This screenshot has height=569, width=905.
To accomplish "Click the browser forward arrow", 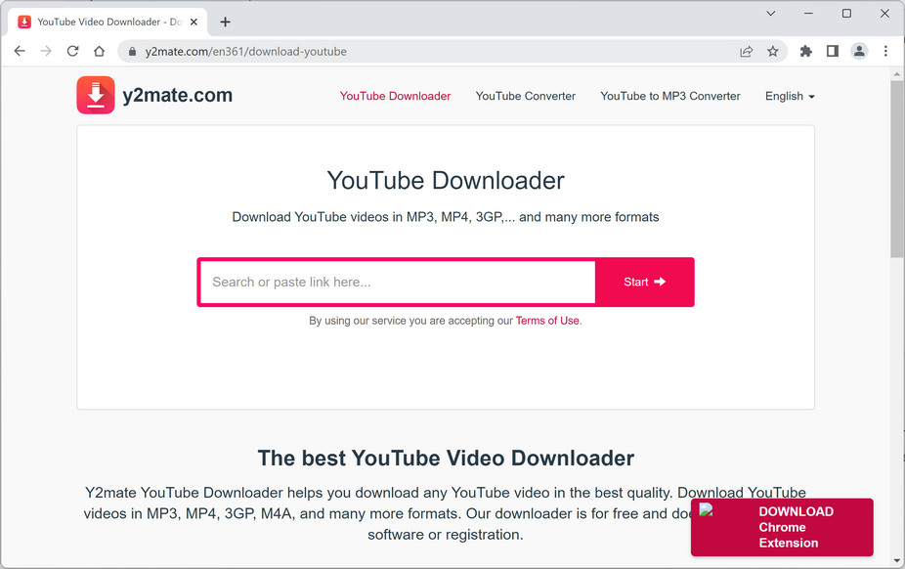I will click(46, 52).
